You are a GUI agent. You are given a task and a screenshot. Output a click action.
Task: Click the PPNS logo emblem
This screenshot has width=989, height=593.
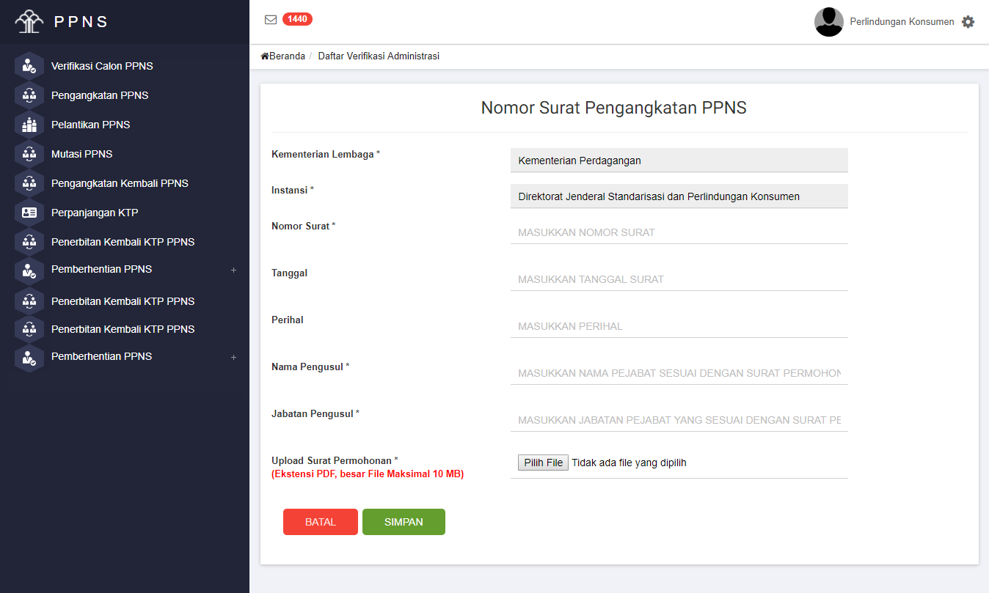click(29, 22)
